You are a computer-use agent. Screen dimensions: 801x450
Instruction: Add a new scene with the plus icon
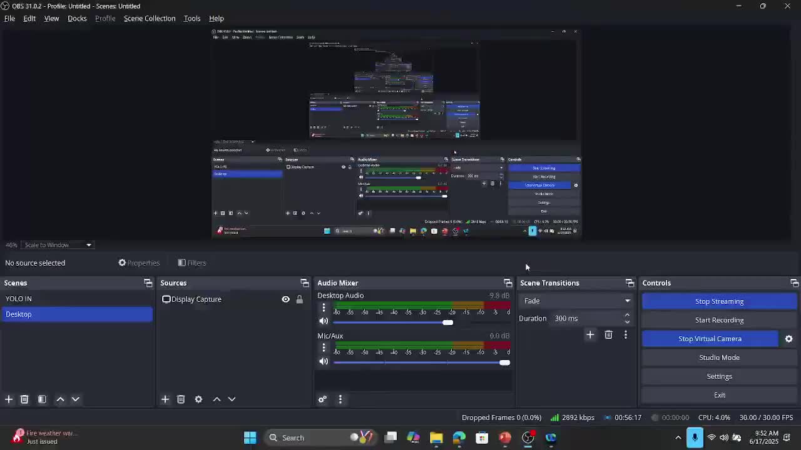click(x=9, y=399)
